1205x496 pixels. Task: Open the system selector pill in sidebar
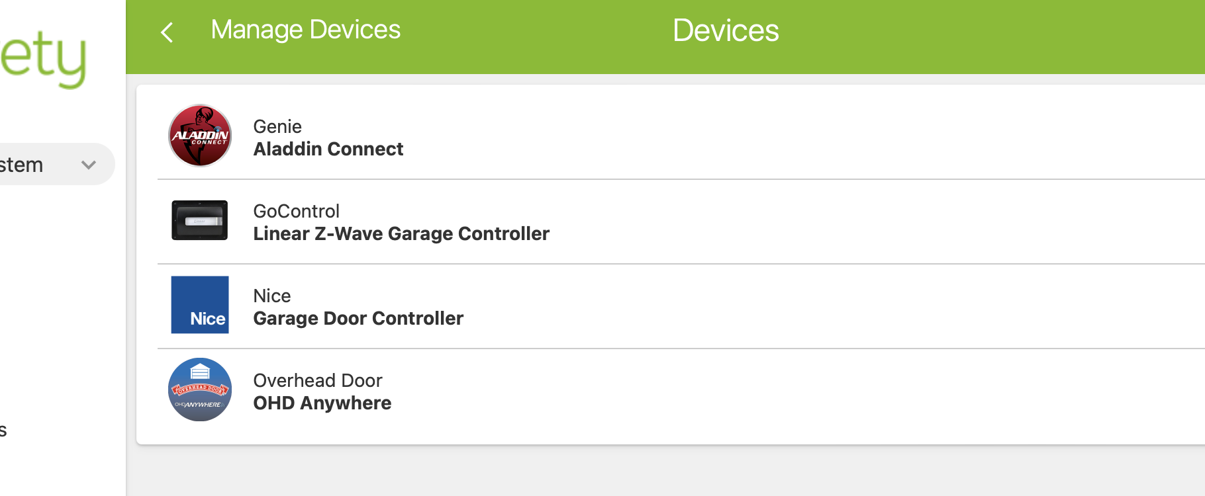tap(56, 164)
